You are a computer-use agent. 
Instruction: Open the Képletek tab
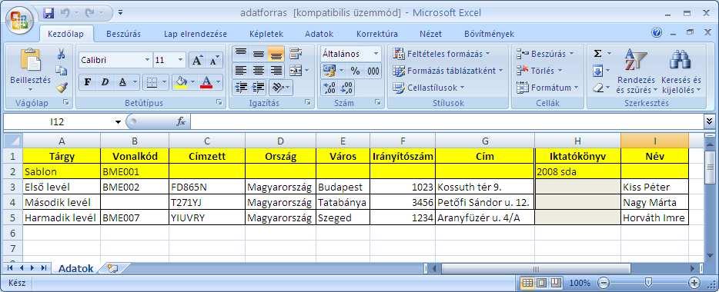tap(266, 34)
